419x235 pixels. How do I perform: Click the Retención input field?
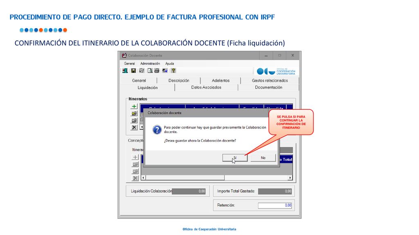[275, 206]
